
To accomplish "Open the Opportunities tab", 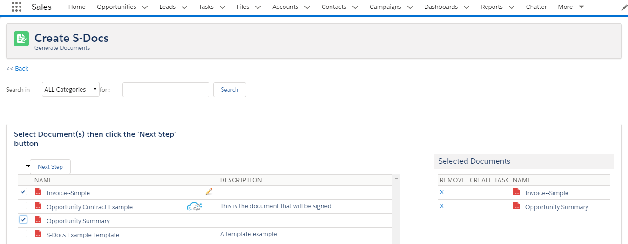I will tap(116, 7).
